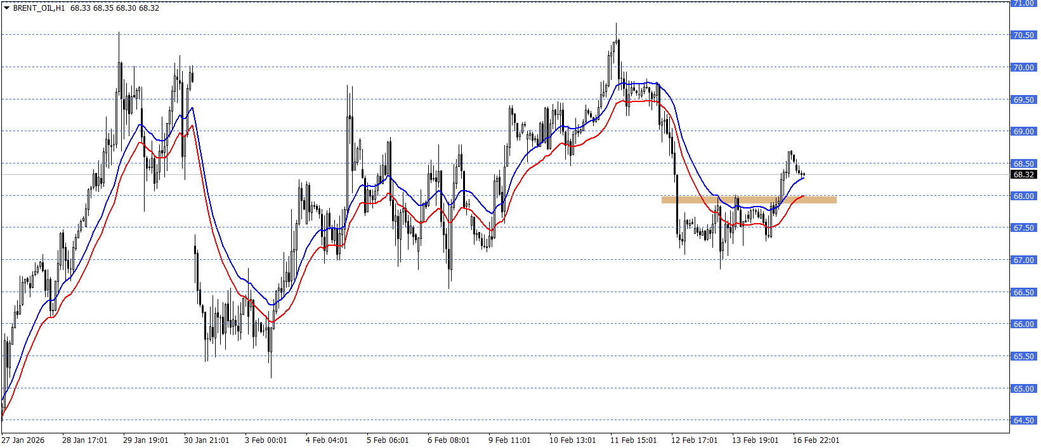Click the BRENT_OIL,H1 chart title text
Image resolution: width=1041 pixels, height=448 pixels.
[x=39, y=8]
